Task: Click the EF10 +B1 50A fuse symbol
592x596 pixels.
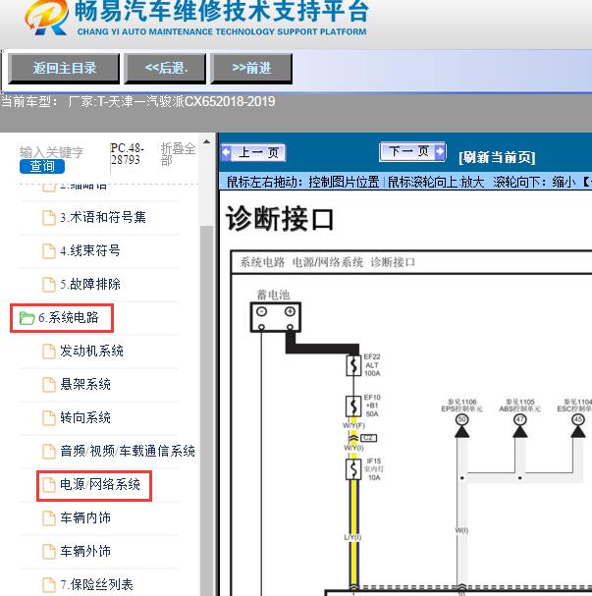Action: (353, 406)
